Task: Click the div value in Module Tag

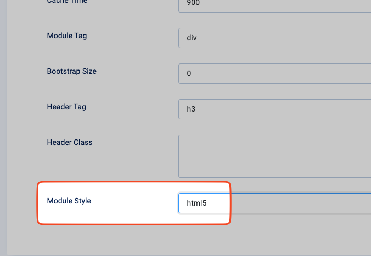Action: 192,39
